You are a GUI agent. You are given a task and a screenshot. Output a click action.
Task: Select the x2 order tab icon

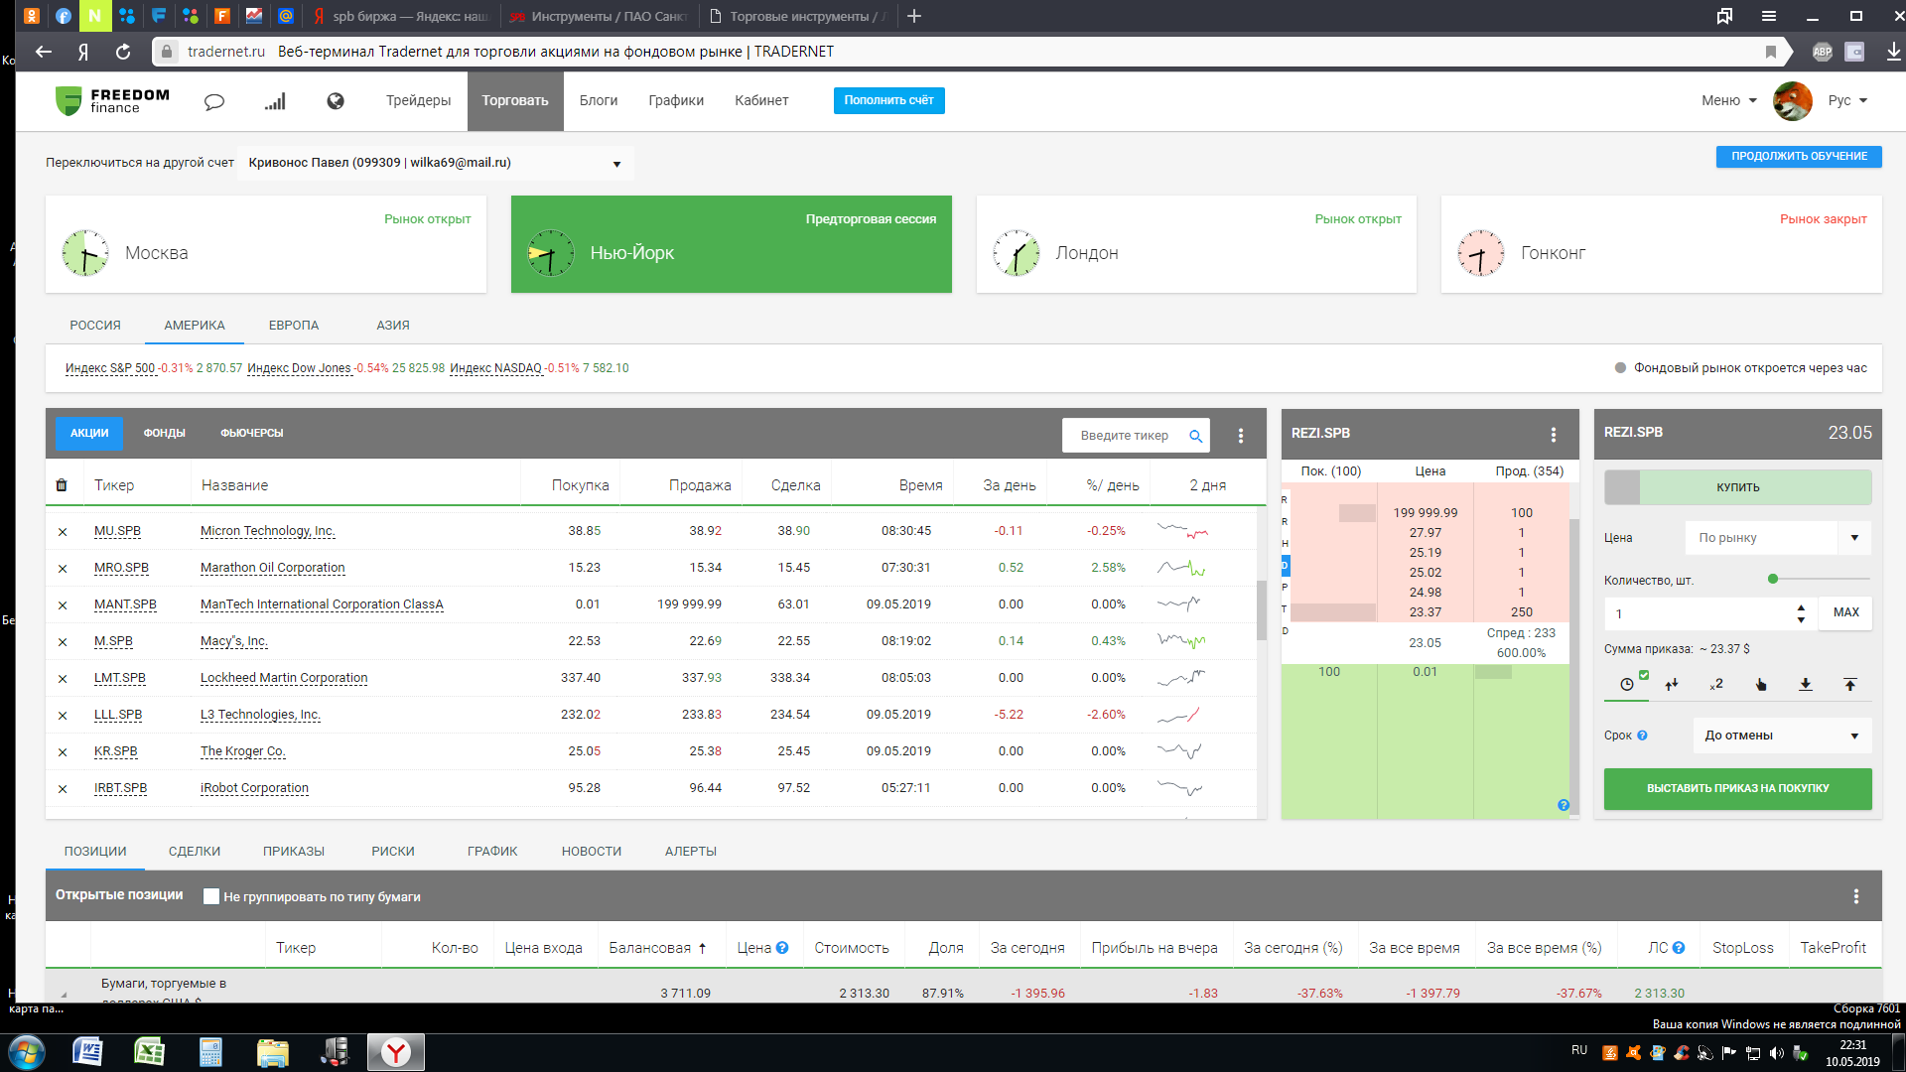point(1716,684)
